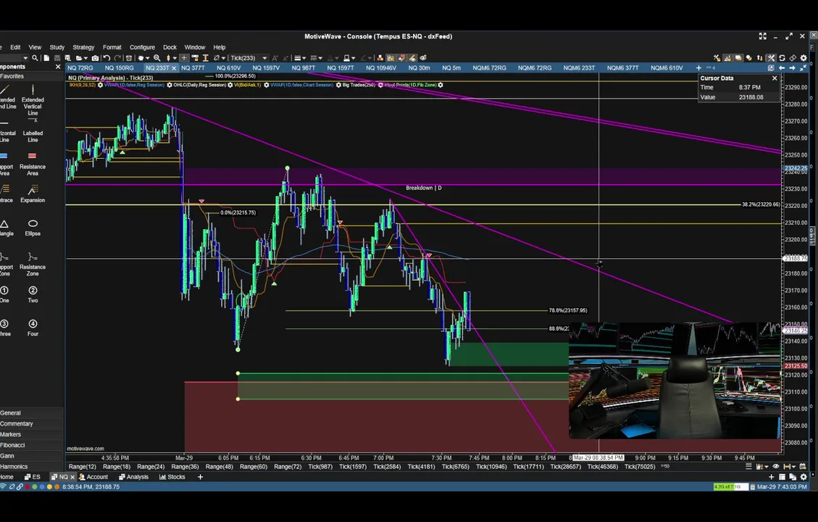The height and width of the screenshot is (522, 818).
Task: Select the Tick(4181) bar size
Action: coord(421,467)
